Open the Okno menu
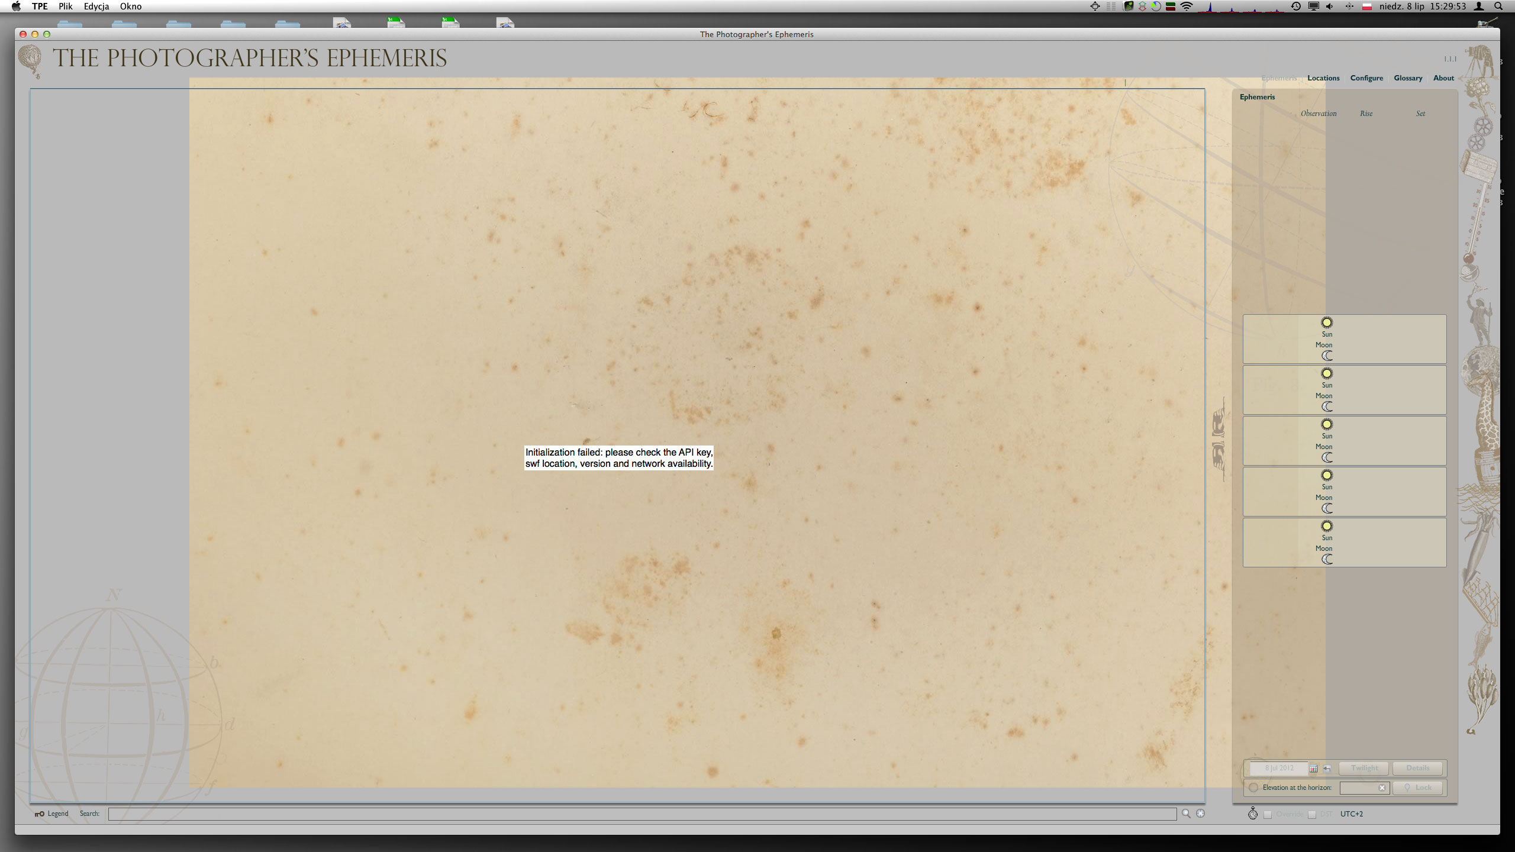Screen dimensions: 1515x852 point(131,7)
